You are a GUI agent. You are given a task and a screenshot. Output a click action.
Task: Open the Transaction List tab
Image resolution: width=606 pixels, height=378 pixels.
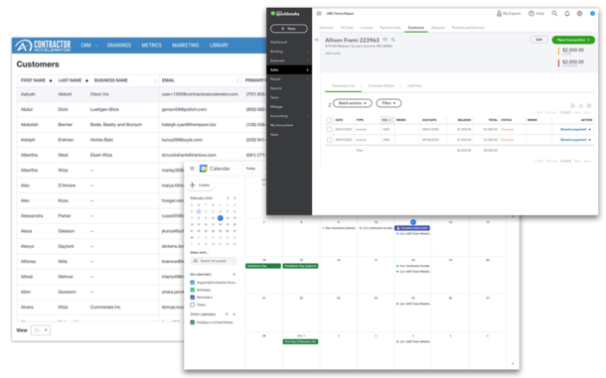343,85
